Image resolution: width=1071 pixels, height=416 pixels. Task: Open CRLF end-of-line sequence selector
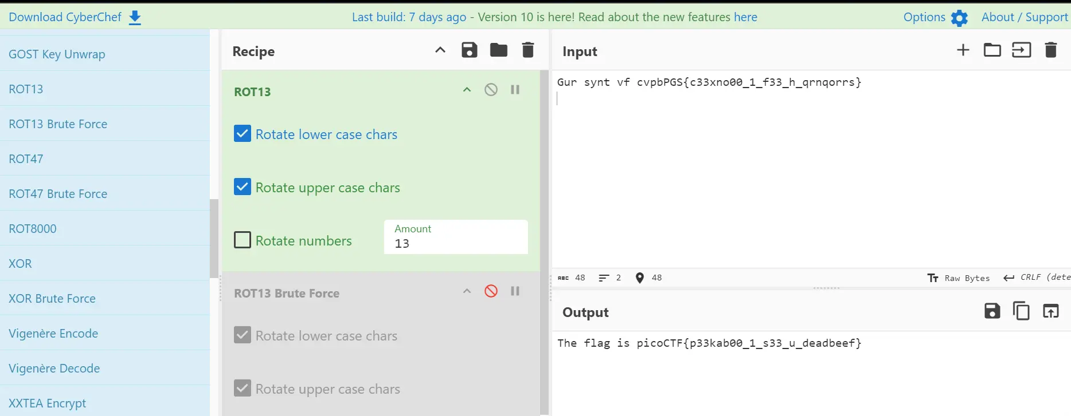1037,278
